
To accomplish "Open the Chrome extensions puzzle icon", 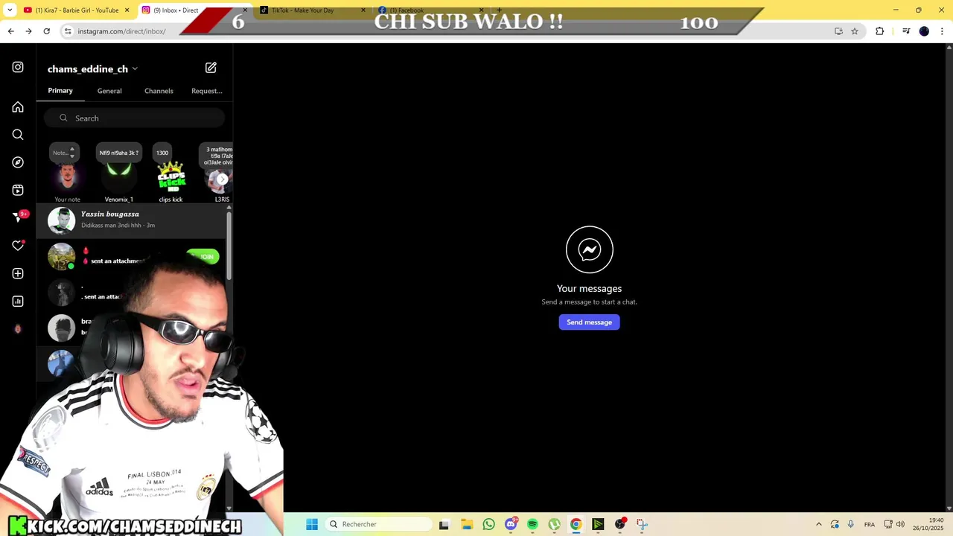I will (880, 31).
